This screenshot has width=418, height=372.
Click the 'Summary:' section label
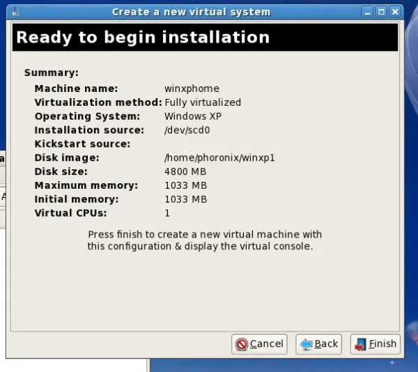point(51,72)
